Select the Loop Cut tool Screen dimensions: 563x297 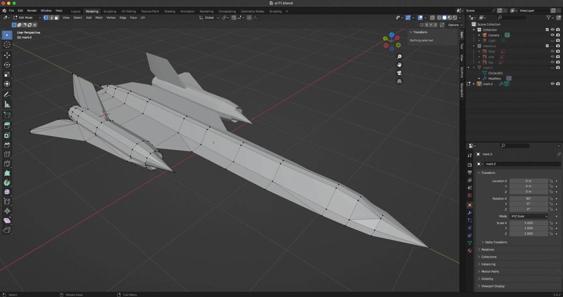[x=7, y=154]
